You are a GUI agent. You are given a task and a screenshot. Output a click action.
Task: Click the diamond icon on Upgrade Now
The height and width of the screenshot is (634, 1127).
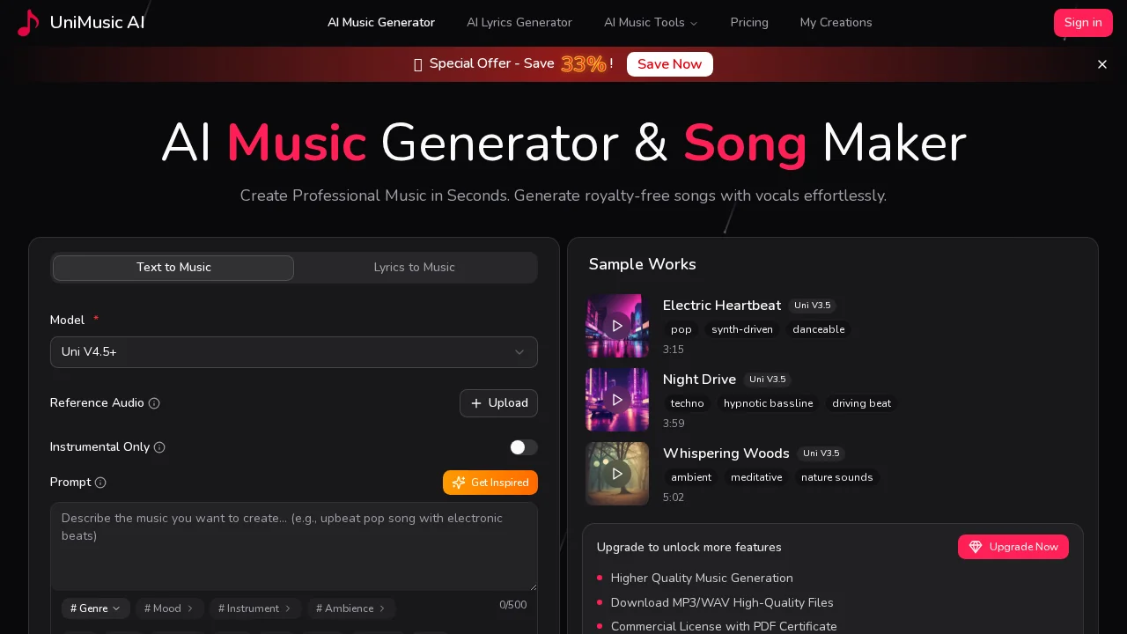tap(976, 547)
